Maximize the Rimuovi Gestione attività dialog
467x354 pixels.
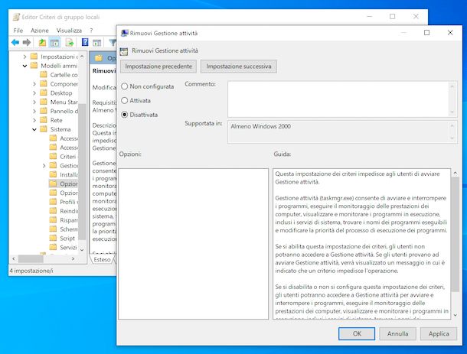426,33
